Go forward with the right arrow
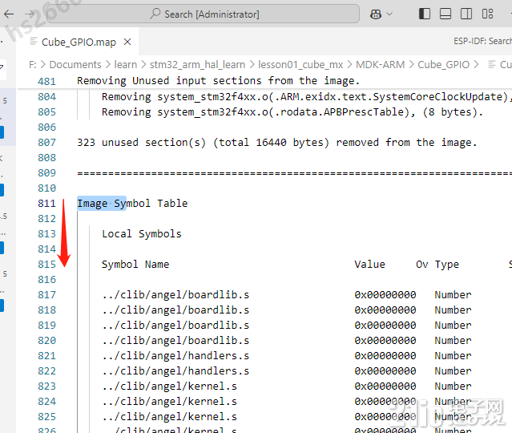This screenshot has width=512, height=433. pos(30,14)
